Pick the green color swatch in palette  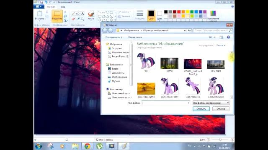click(x=192, y=12)
